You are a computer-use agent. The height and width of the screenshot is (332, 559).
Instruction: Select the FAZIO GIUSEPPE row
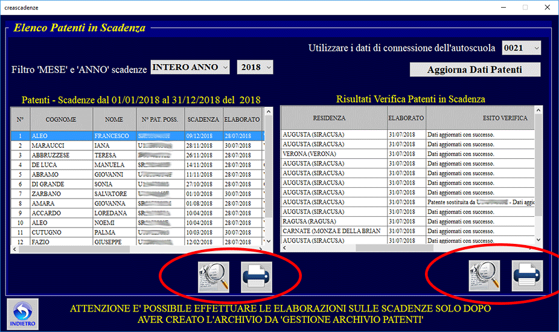[138, 241]
